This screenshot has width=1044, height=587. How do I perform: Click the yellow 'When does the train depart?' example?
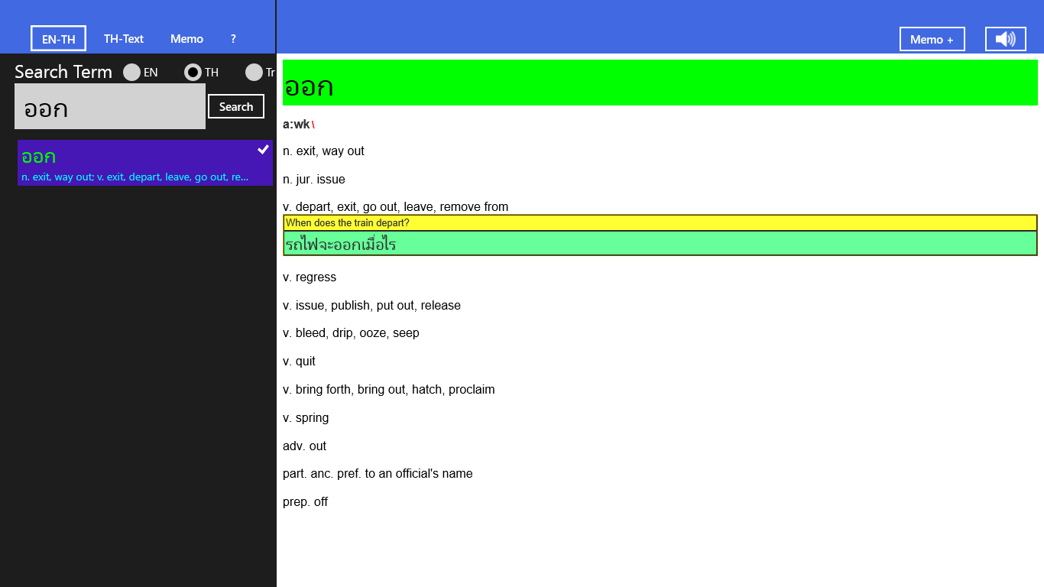[x=660, y=223]
